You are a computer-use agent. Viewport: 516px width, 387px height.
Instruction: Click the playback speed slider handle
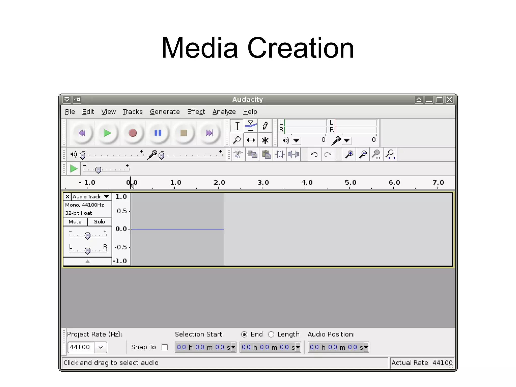(98, 170)
